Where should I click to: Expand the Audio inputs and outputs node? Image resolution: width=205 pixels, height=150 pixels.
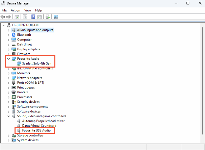point(8,30)
